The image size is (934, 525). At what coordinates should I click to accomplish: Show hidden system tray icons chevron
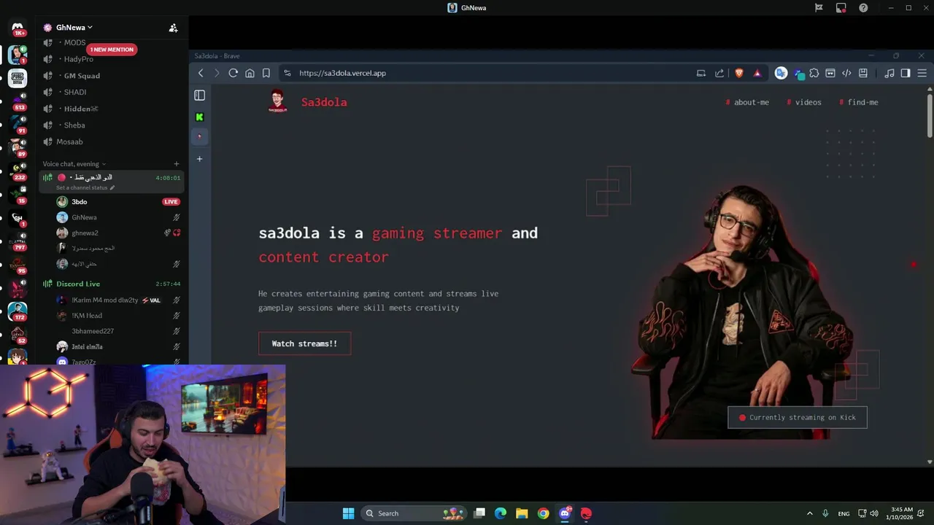pos(809,513)
